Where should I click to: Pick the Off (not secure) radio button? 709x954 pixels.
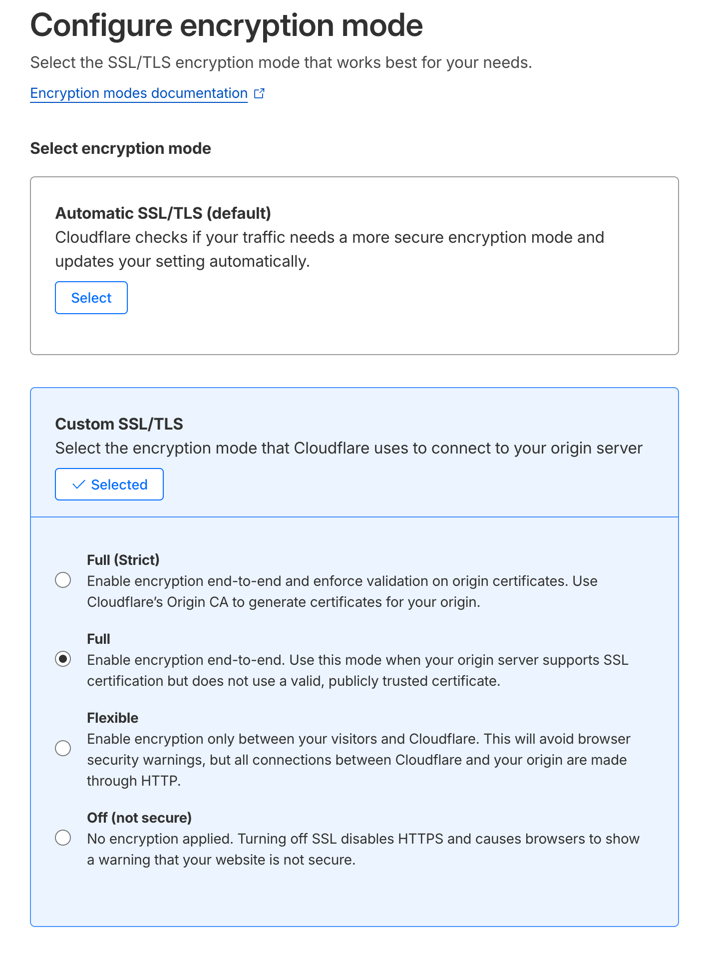pyautogui.click(x=63, y=838)
